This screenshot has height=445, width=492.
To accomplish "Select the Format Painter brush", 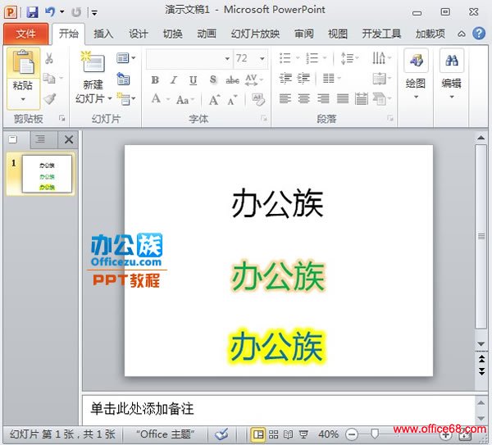I will [49, 99].
